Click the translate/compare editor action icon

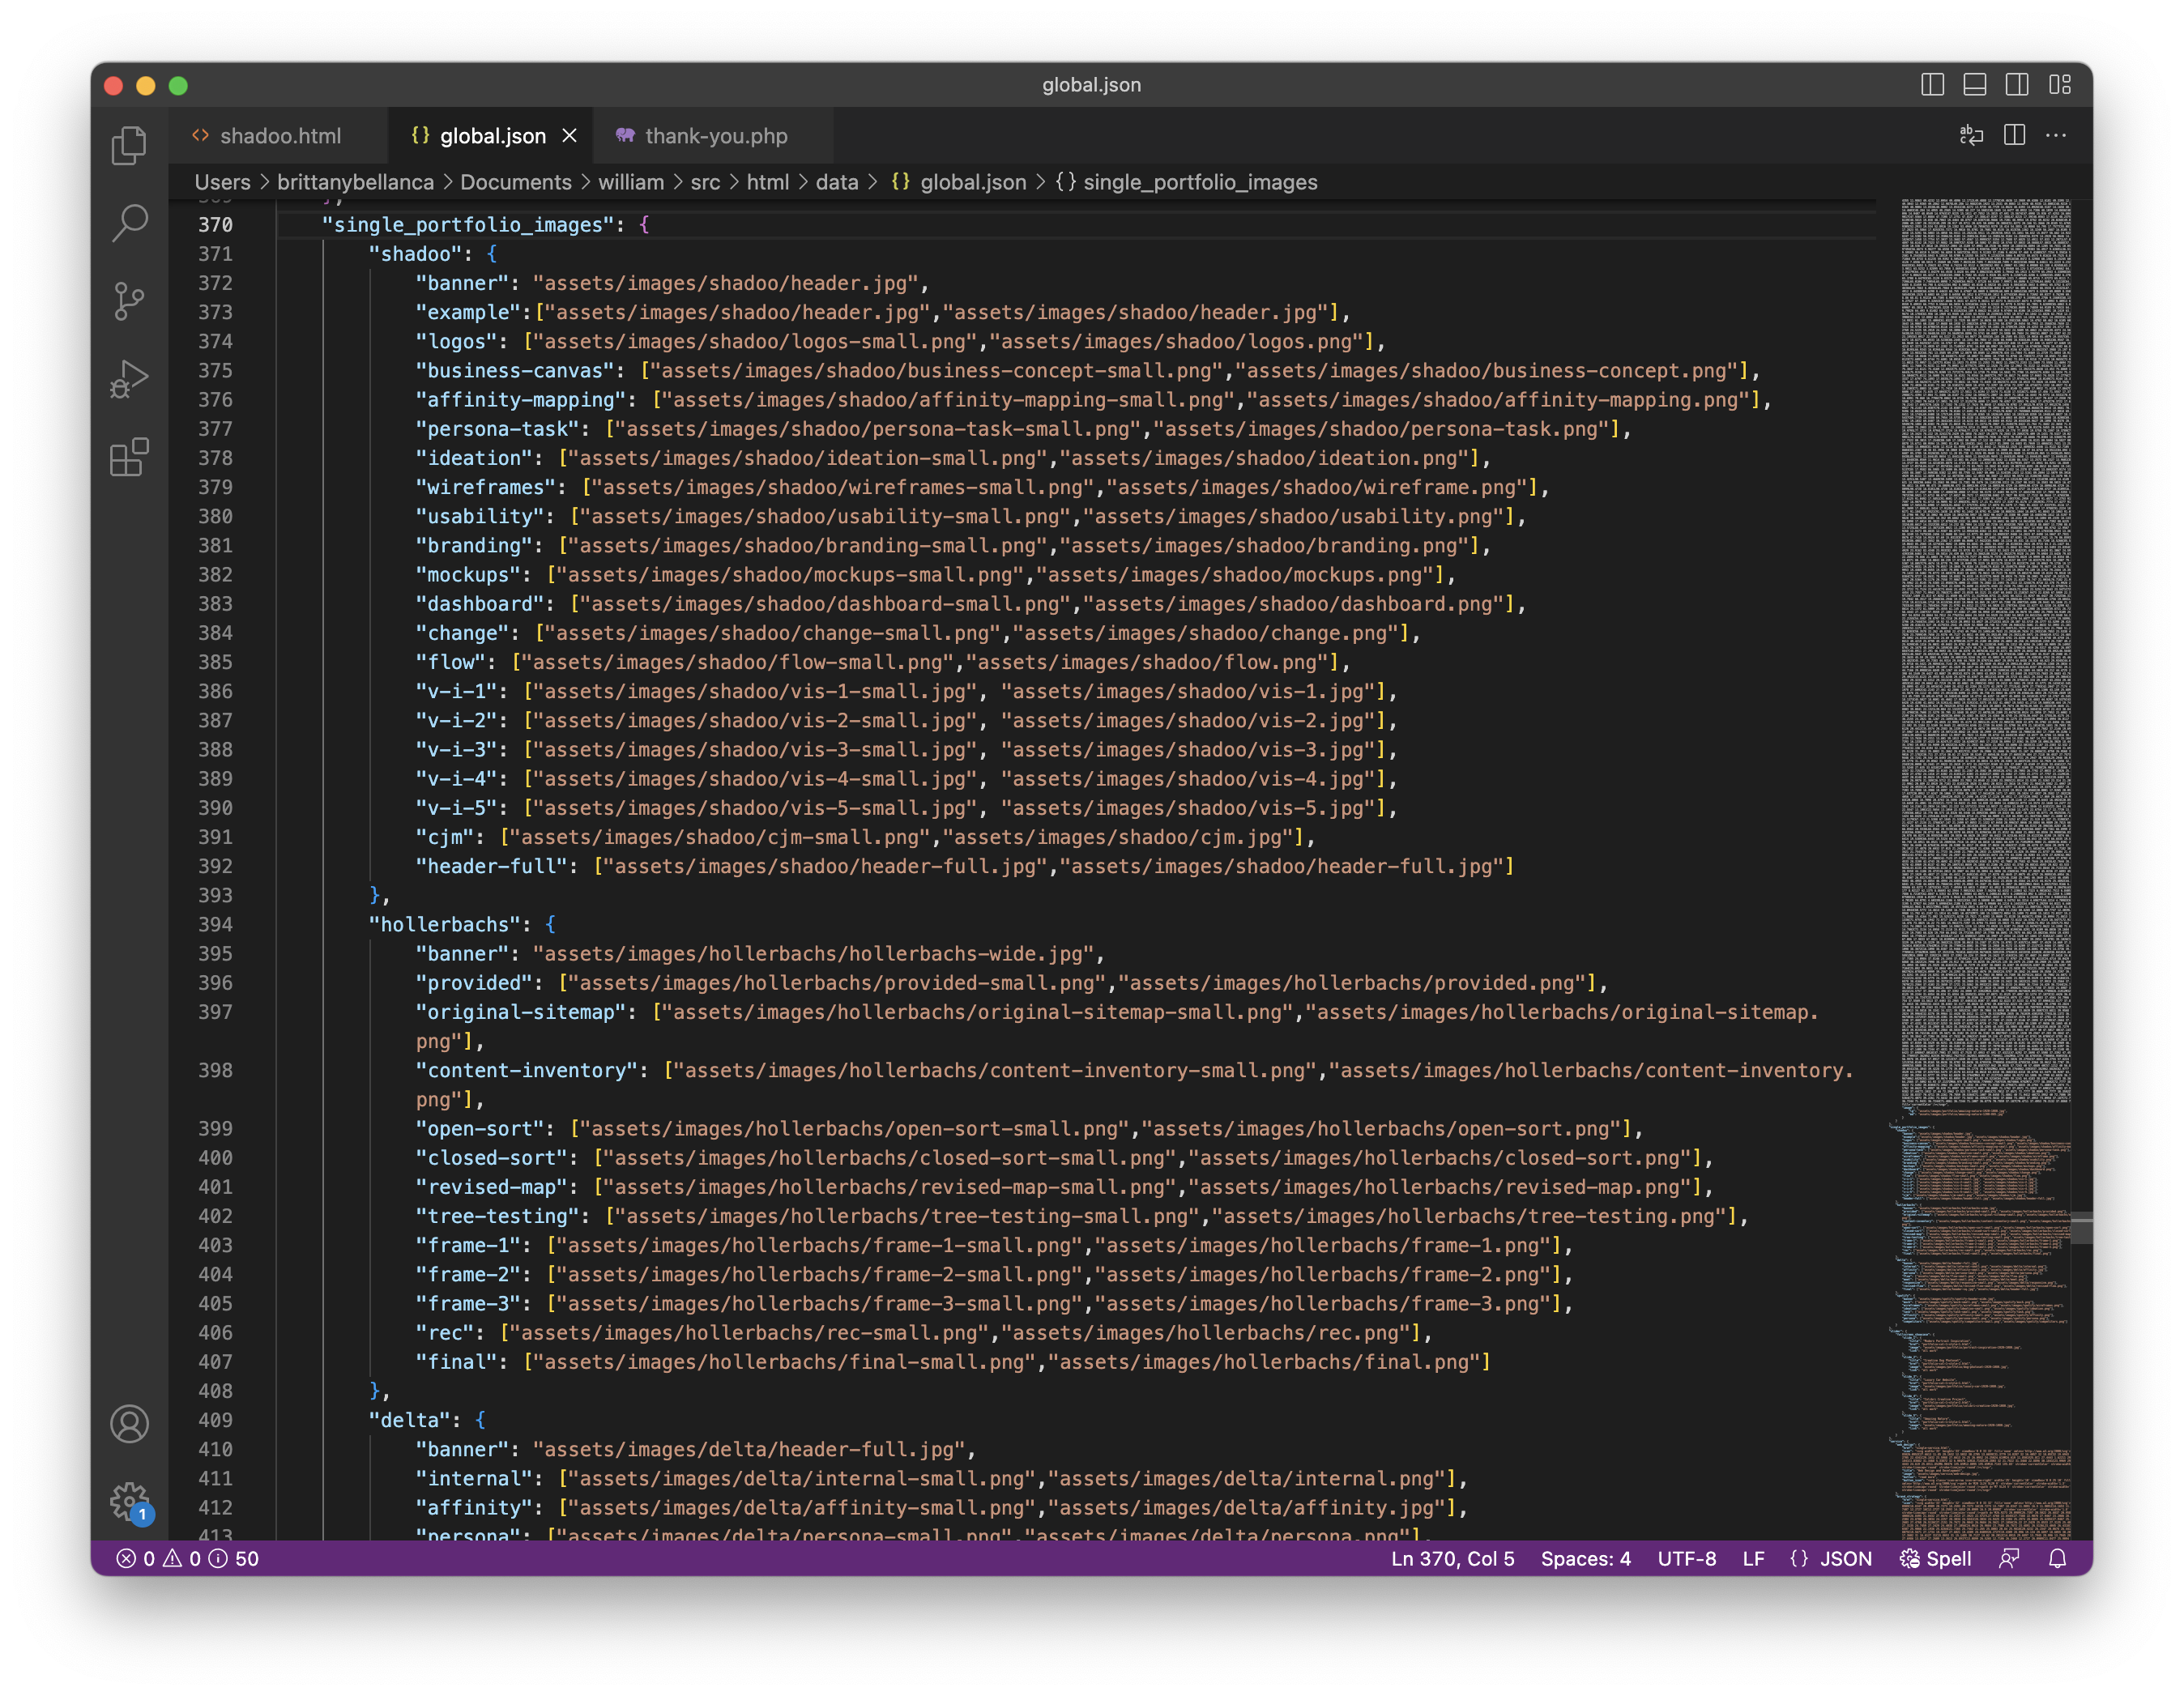1971,135
